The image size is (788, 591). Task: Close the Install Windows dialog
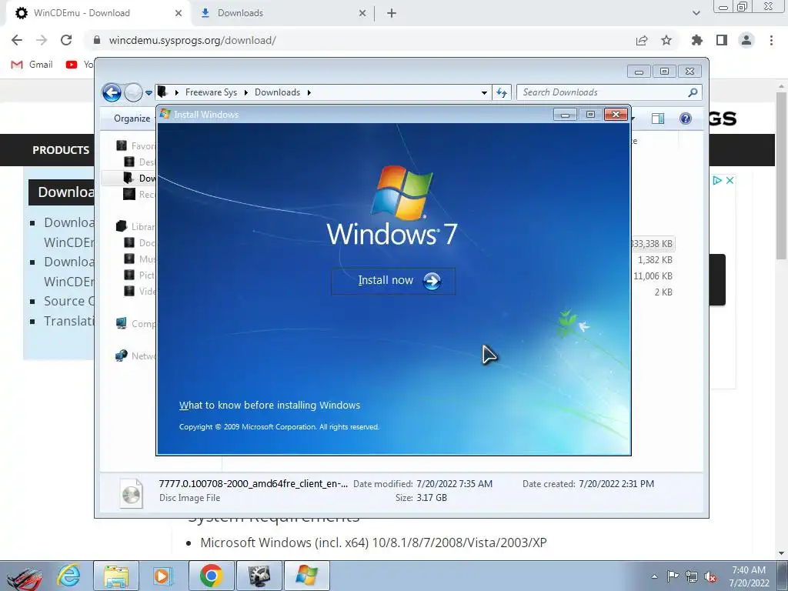[616, 115]
